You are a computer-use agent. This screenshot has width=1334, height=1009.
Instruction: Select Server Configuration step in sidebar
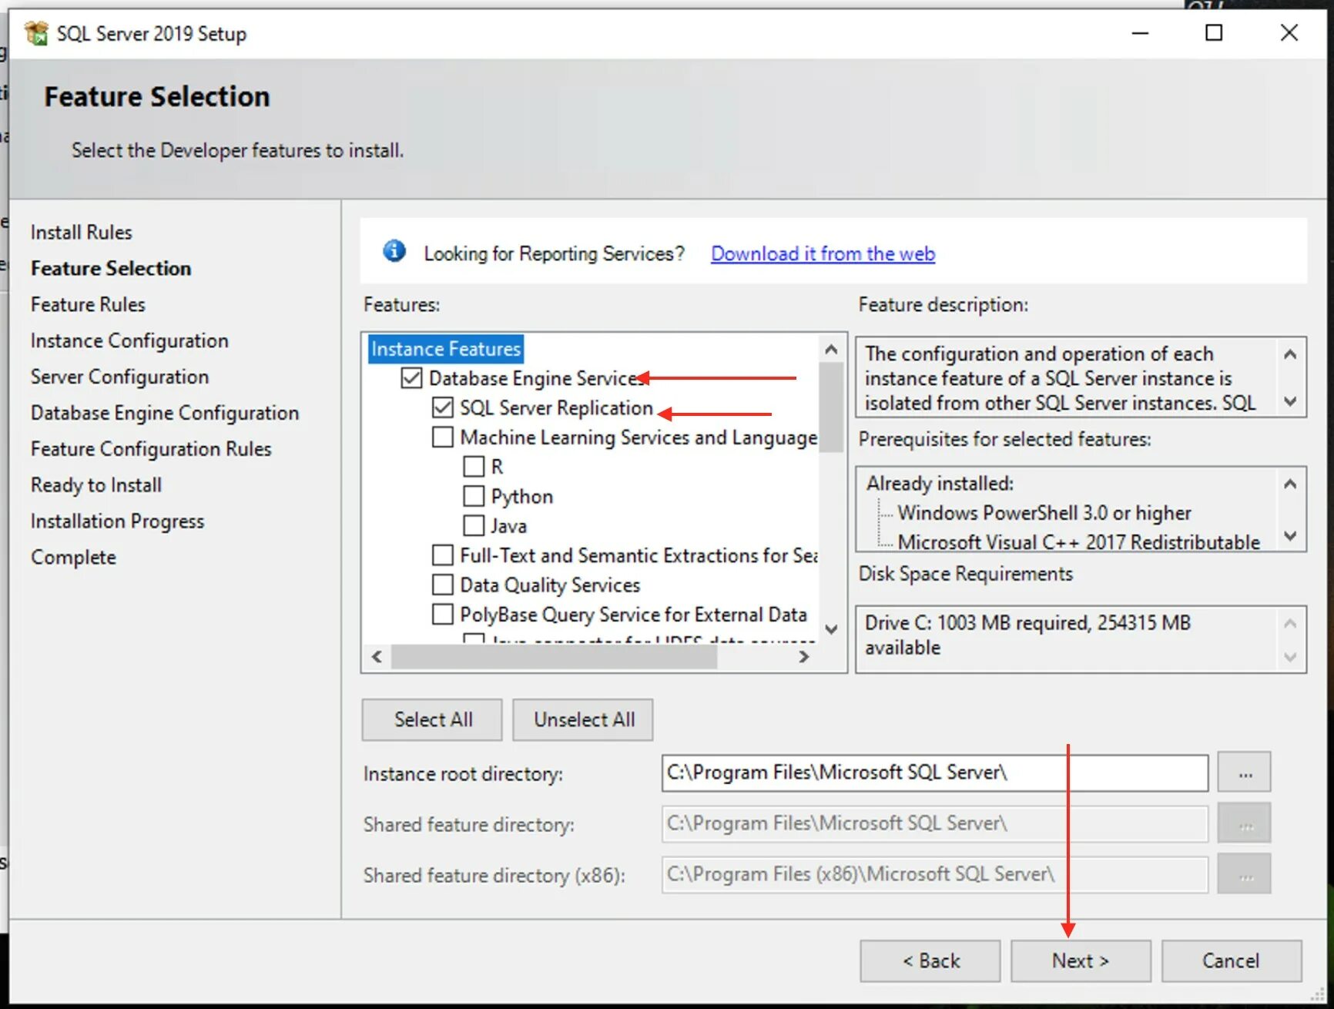coord(119,377)
